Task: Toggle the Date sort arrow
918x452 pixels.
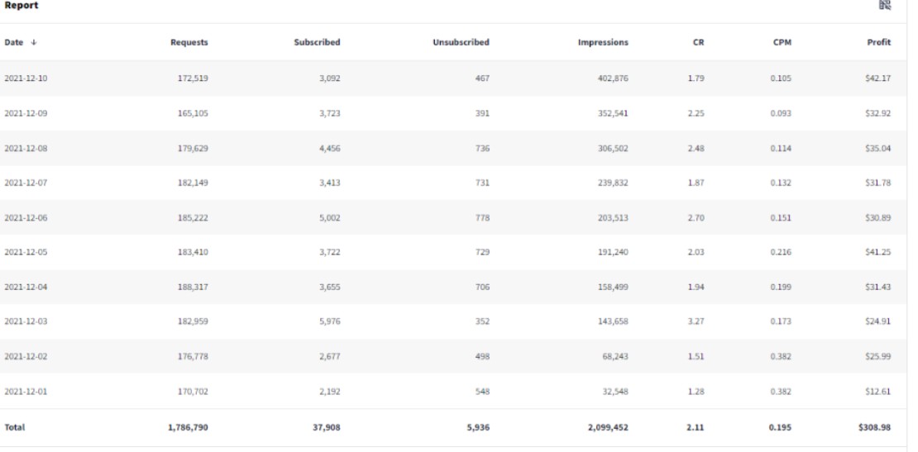Action: coord(33,42)
